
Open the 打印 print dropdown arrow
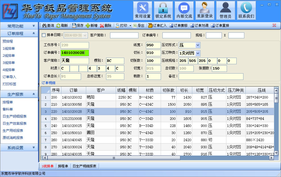click(130, 26)
